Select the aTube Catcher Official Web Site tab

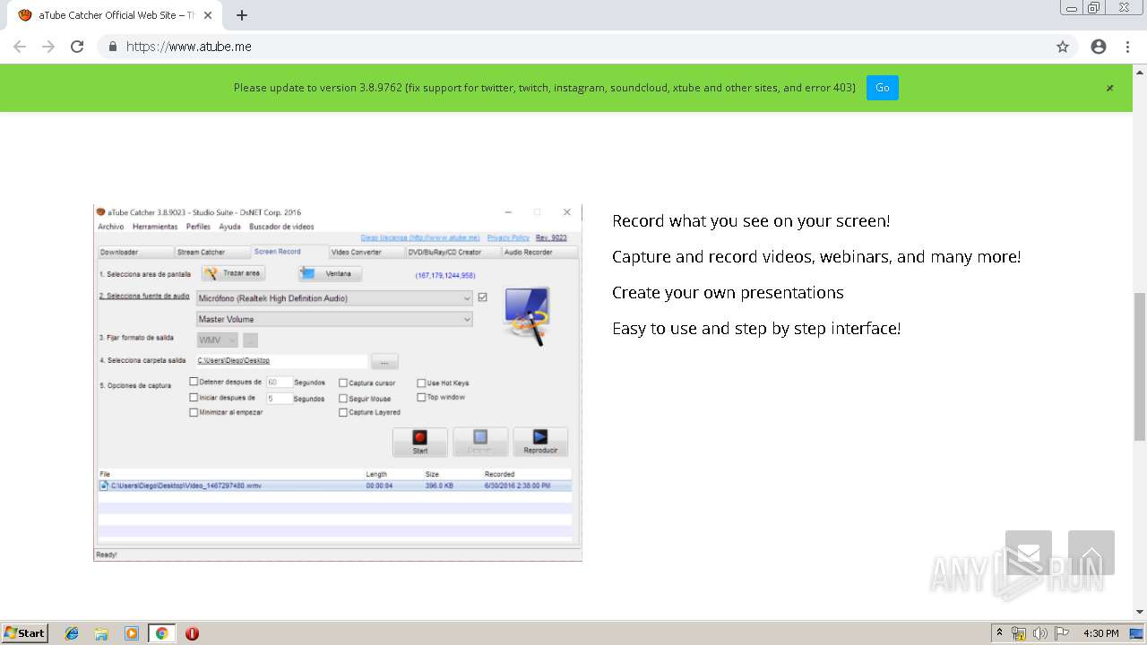tap(116, 15)
